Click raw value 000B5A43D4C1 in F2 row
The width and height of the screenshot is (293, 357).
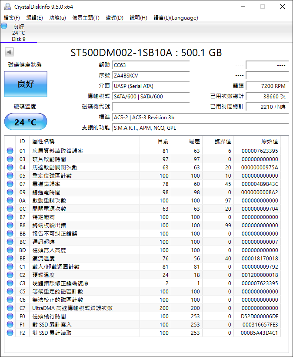click(x=260, y=333)
